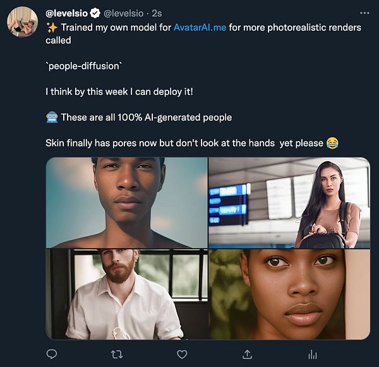This screenshot has height=367, width=379.
Task: Open tweet analytics bar chart icon
Action: pos(312,354)
